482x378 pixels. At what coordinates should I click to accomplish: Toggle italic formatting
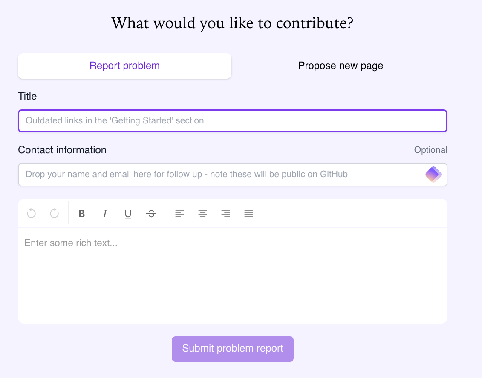[x=105, y=214]
